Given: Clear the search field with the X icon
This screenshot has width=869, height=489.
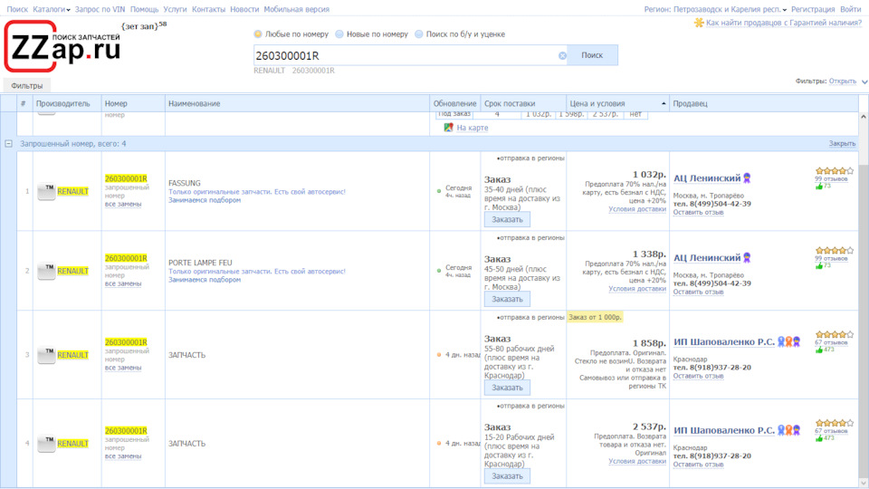Looking at the screenshot, I should point(562,55).
